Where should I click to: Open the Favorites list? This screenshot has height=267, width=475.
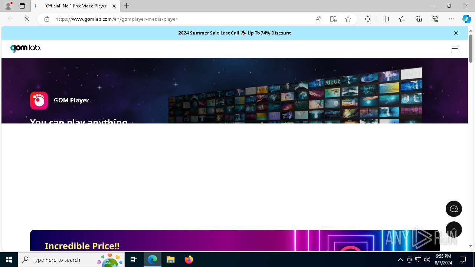[402, 19]
